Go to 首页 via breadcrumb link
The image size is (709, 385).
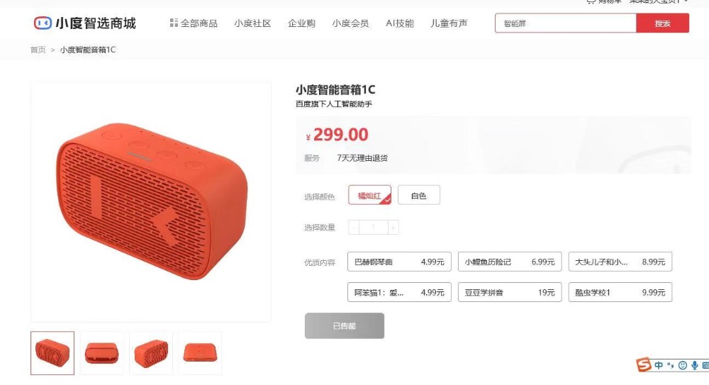(38, 50)
